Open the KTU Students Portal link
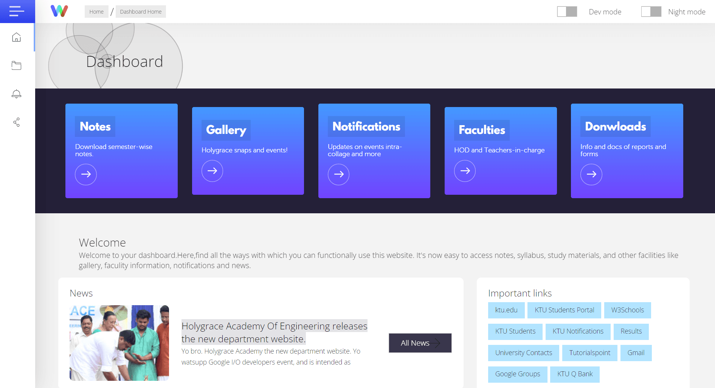 coord(564,310)
